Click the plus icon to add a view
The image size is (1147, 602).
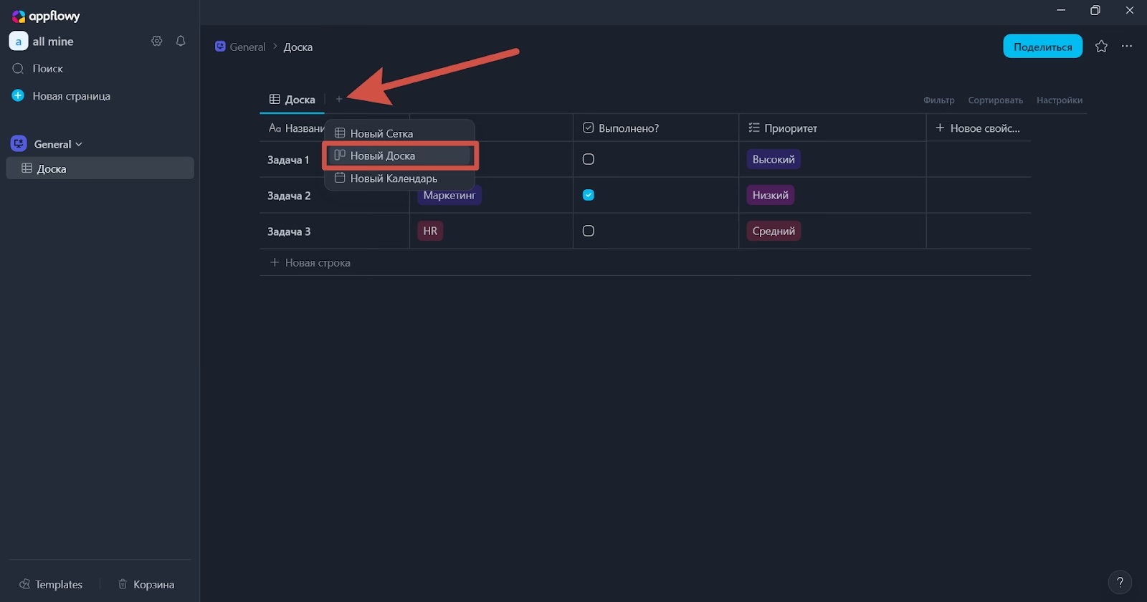pos(339,99)
